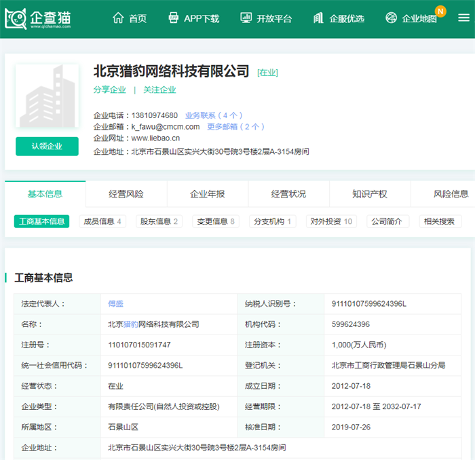
Task: Jump to 分支机构 1 section
Action: coord(272,221)
